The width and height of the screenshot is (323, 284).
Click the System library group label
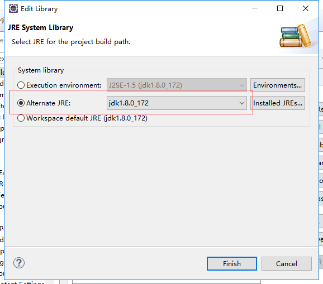41,70
